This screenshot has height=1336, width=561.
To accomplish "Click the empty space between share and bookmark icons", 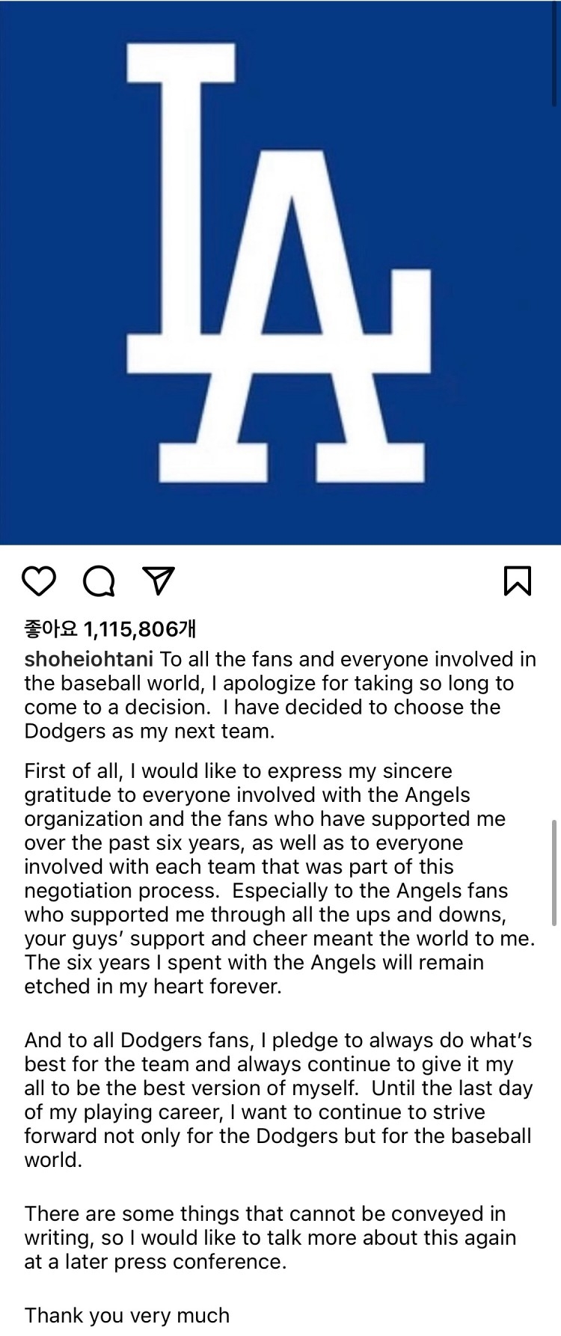I will [339, 581].
